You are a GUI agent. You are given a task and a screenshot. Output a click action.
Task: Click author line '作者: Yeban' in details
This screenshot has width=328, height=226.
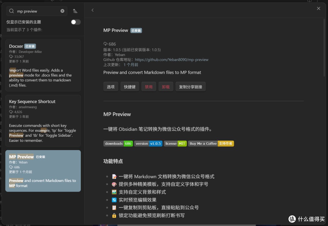(x=114, y=55)
